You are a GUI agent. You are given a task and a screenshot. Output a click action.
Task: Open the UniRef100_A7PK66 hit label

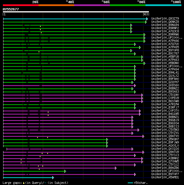tap(165, 41)
